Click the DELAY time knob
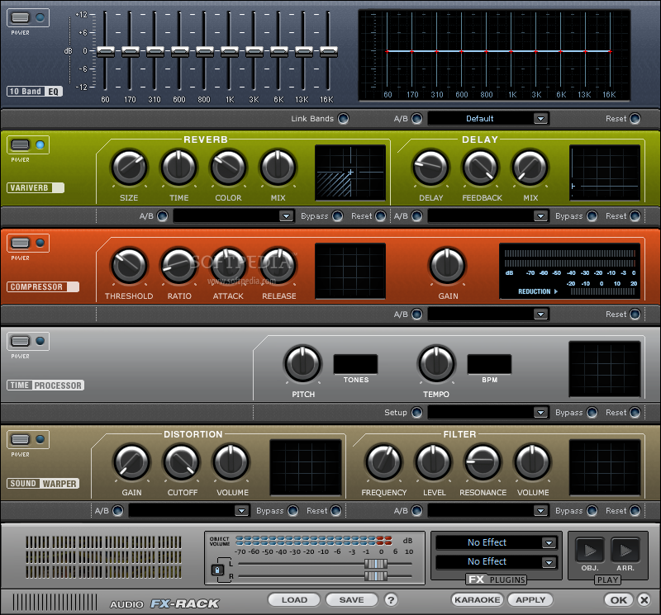 [x=430, y=168]
